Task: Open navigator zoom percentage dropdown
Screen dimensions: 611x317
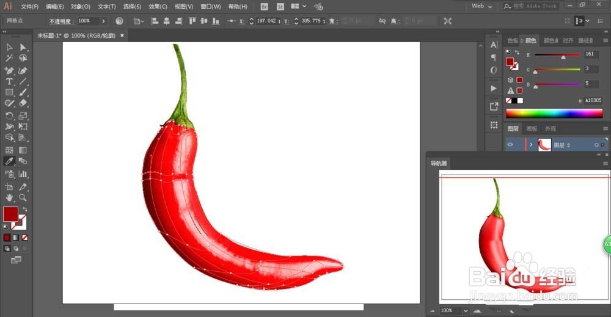Action: point(465,311)
